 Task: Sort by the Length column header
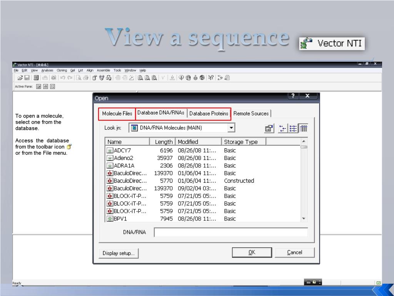click(x=162, y=142)
